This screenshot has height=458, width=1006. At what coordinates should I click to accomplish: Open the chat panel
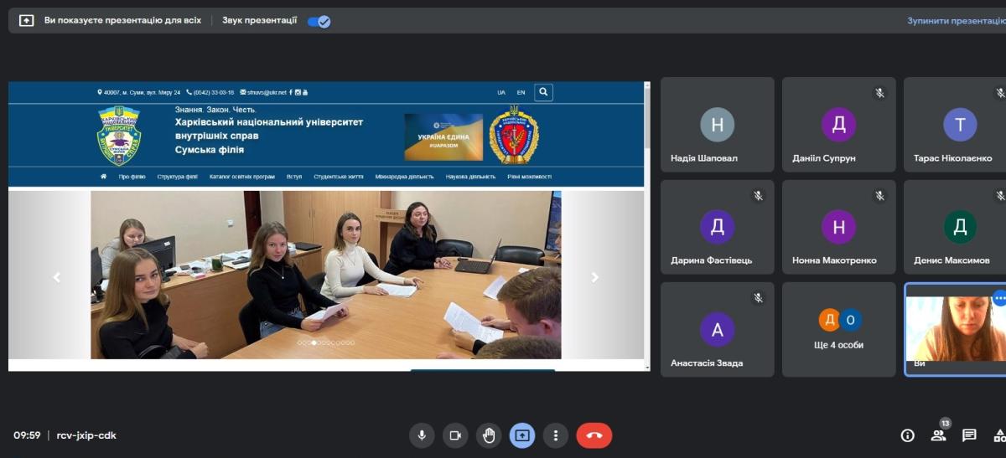[969, 435]
